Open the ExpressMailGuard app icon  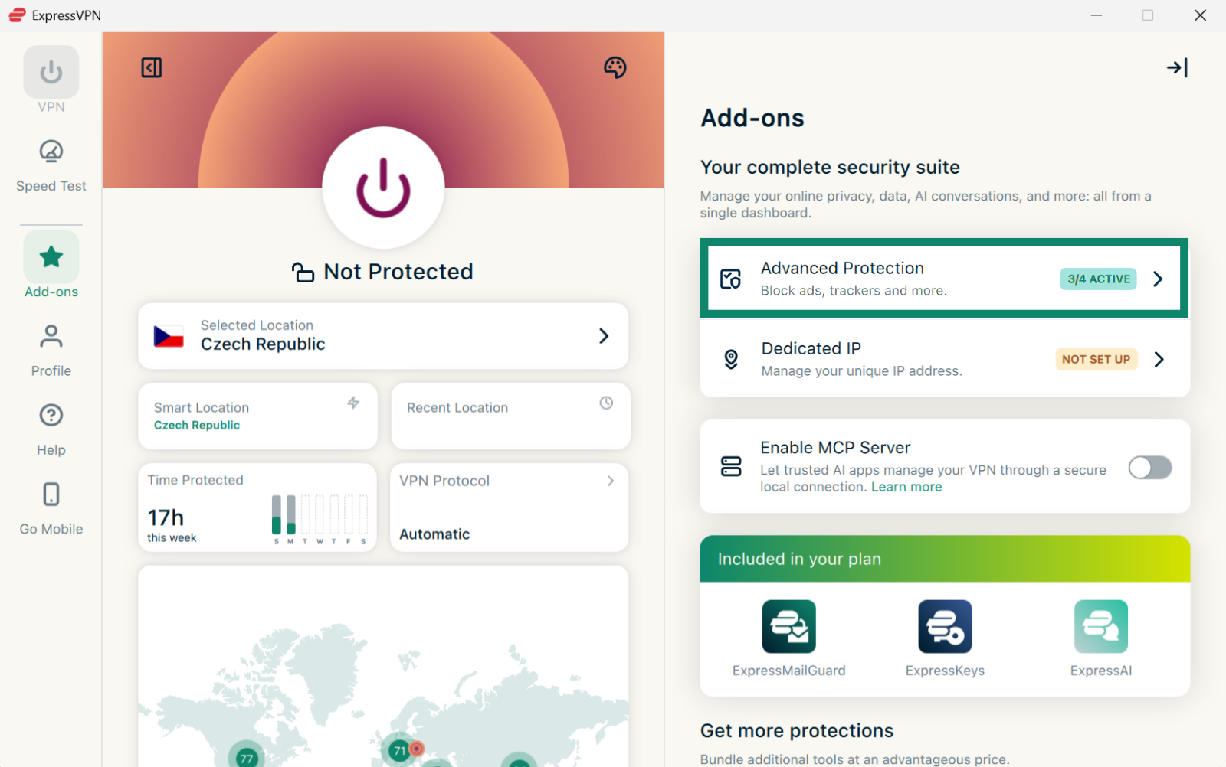tap(788, 626)
